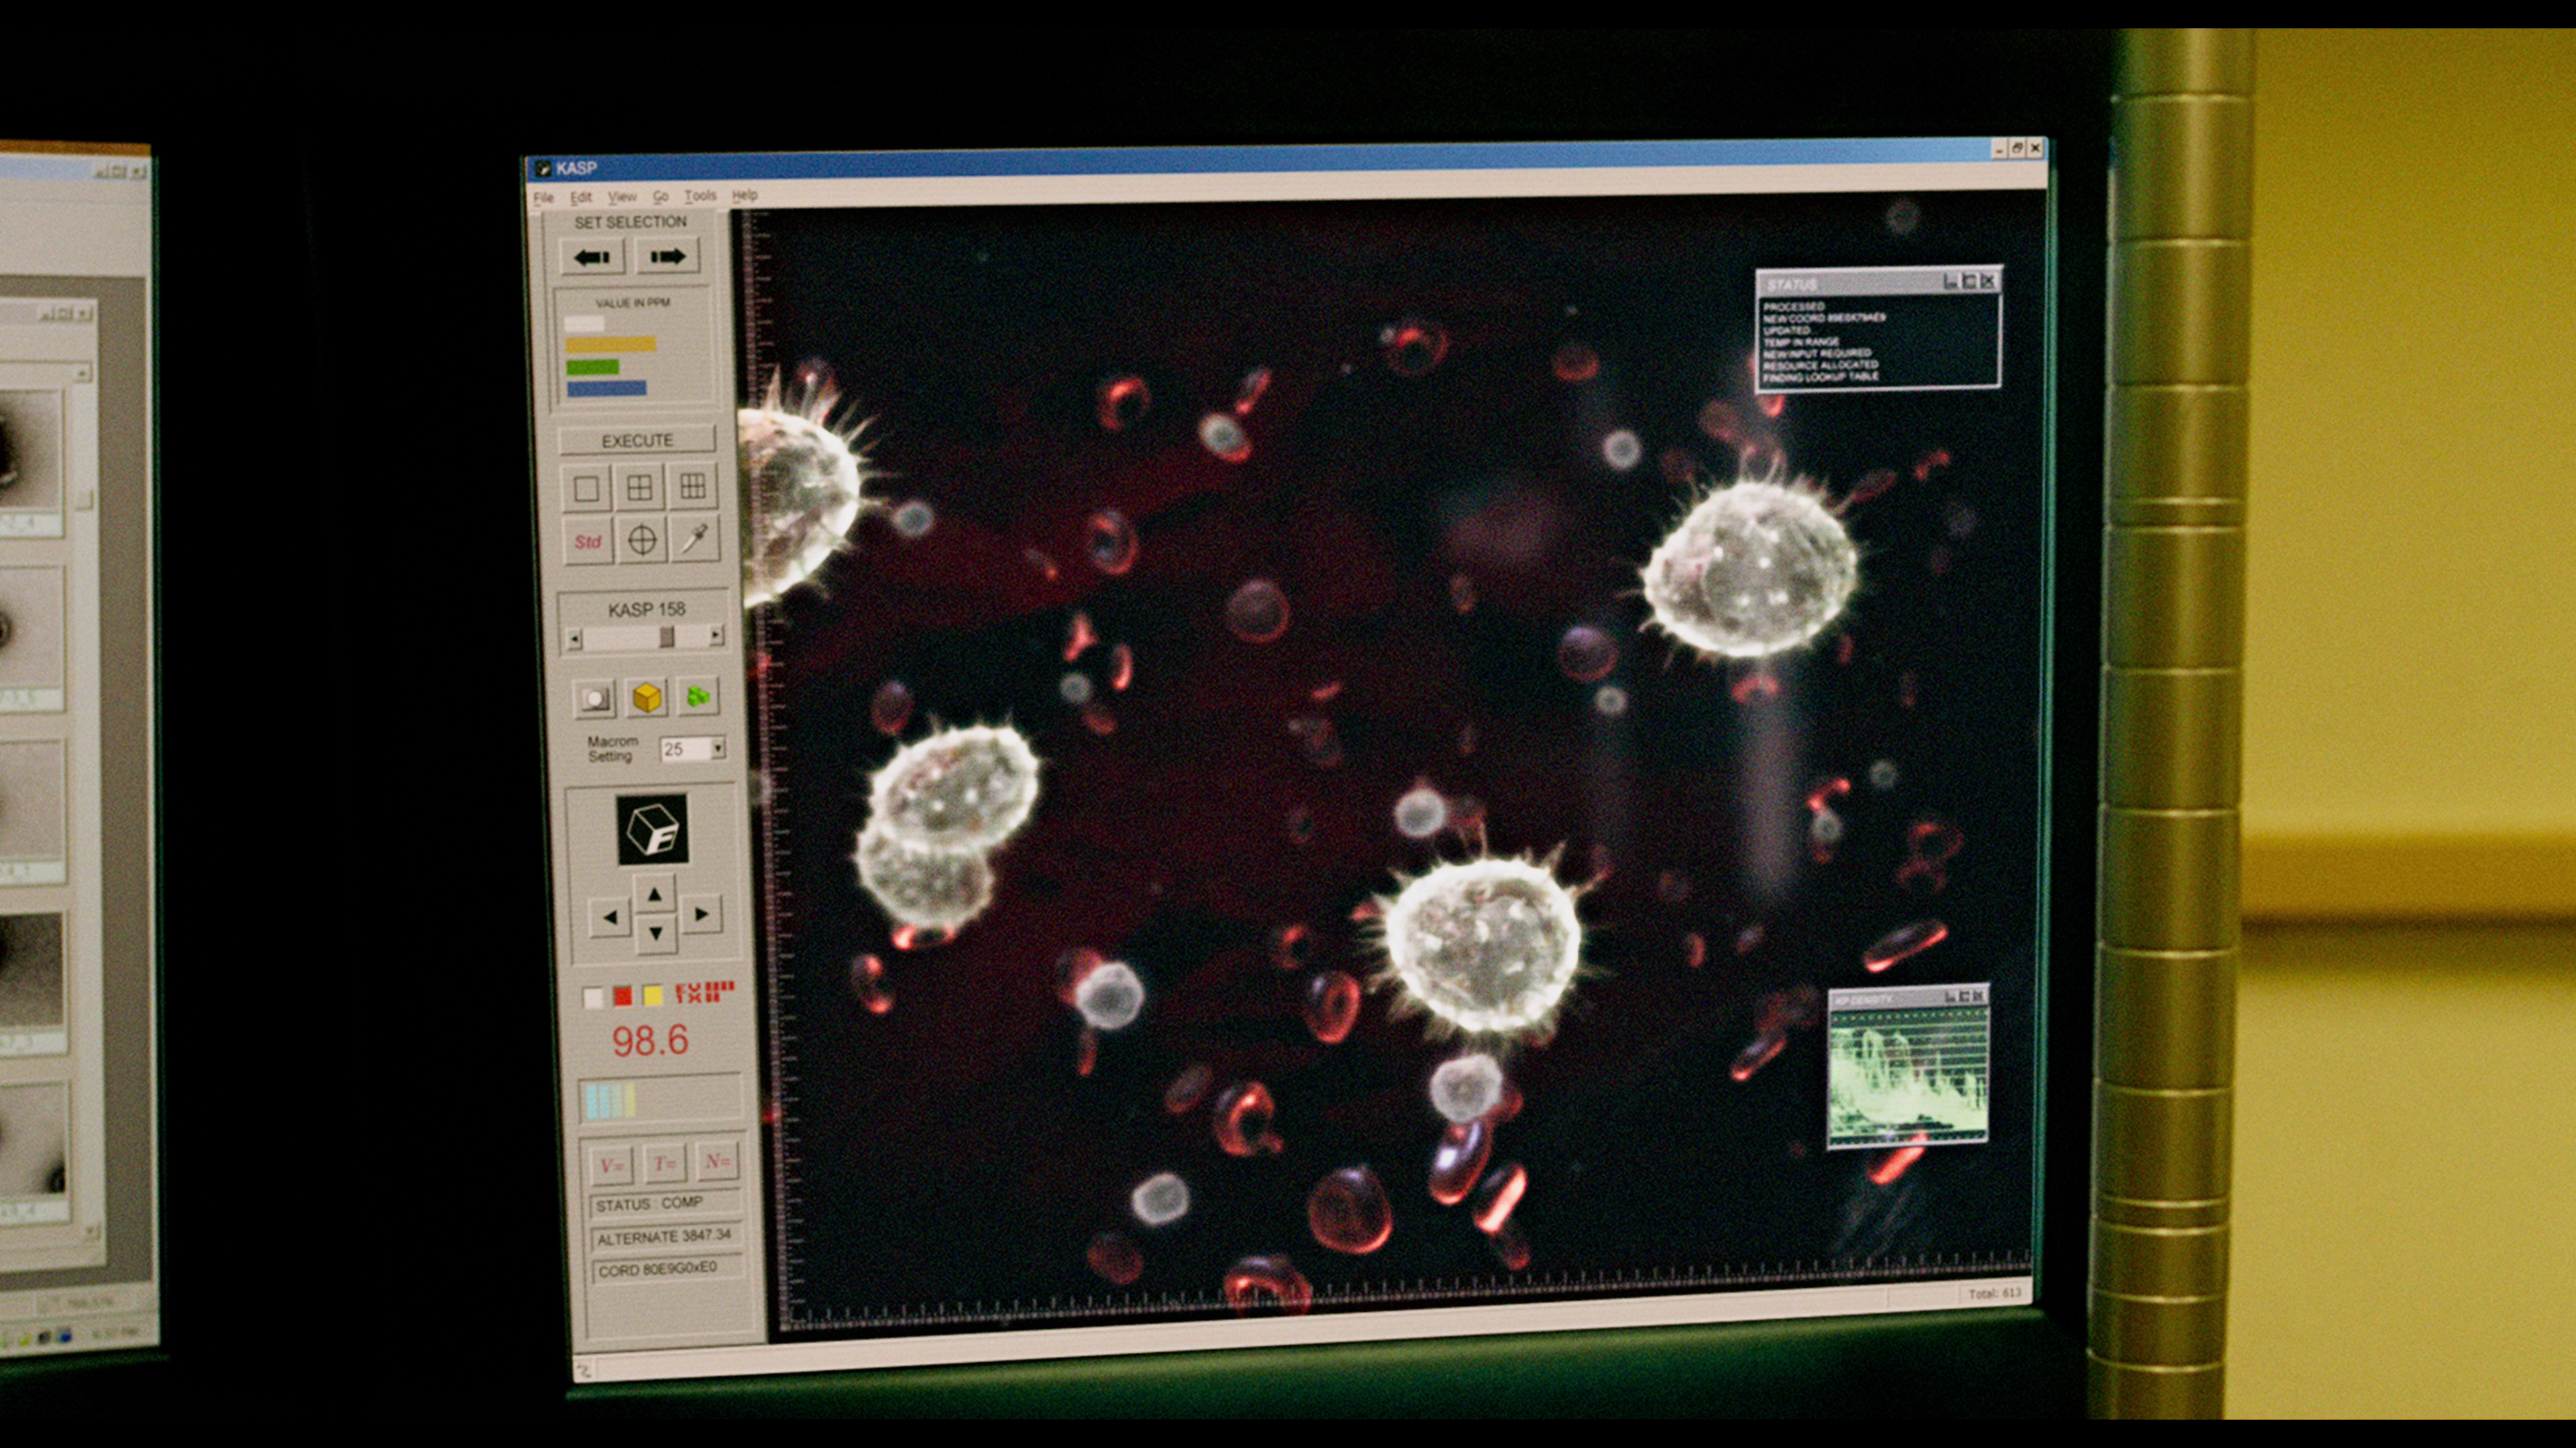Viewport: 2576px width, 1448px height.
Task: Click the right arrow under Set Selection
Action: tap(667, 256)
